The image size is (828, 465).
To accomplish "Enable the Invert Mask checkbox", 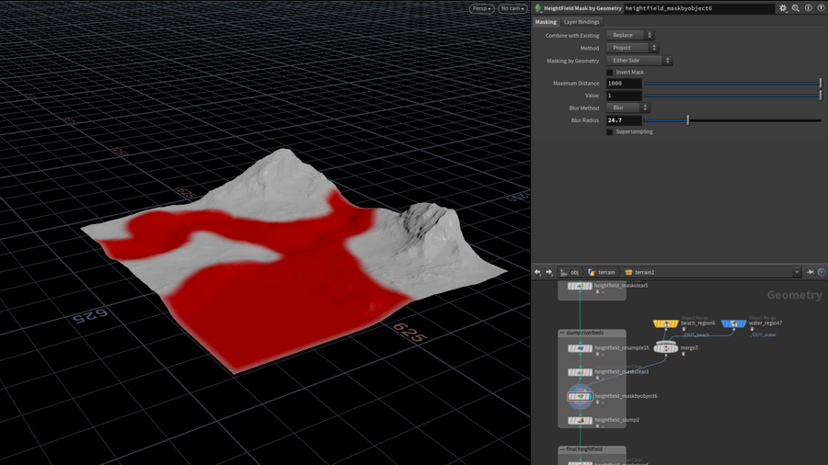I will click(610, 73).
